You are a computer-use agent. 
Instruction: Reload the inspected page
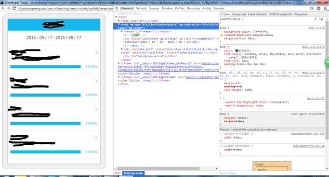[x=14, y=8]
